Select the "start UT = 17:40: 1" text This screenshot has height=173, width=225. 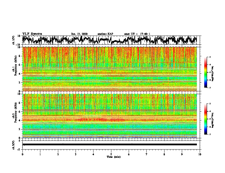(x=137, y=34)
